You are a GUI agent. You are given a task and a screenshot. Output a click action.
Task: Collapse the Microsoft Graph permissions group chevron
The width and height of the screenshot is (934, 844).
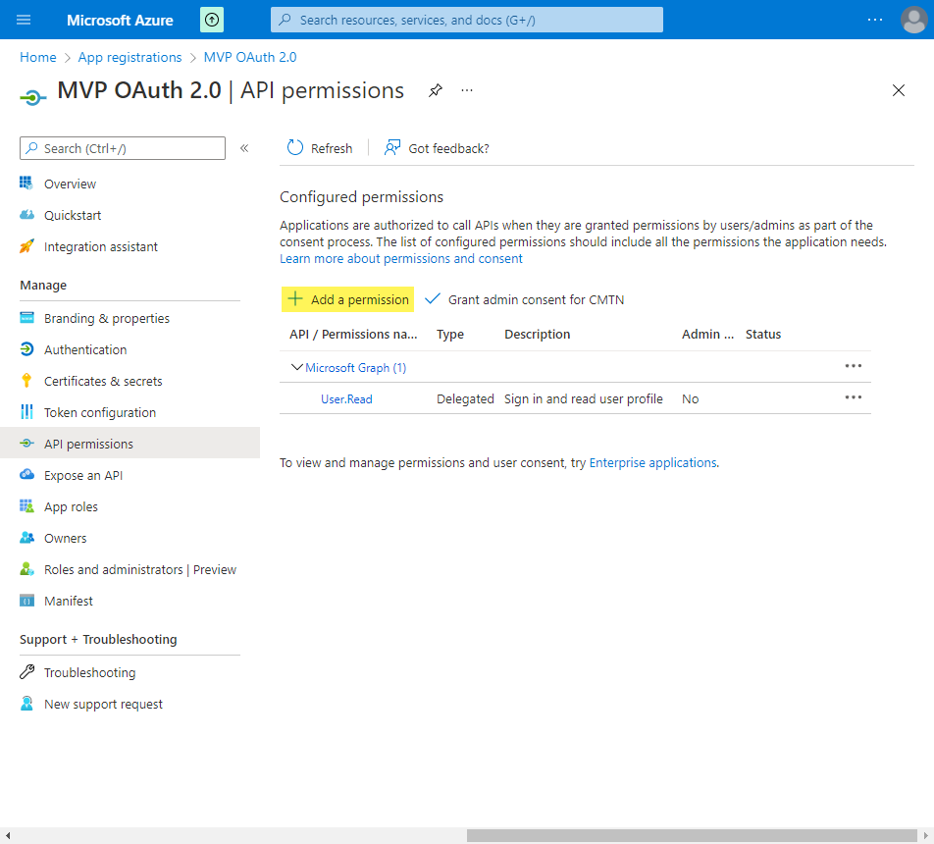click(x=296, y=367)
